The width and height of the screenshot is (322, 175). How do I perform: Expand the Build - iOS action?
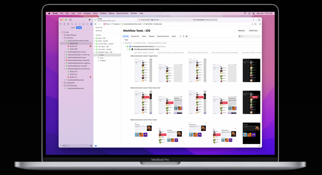point(95,38)
